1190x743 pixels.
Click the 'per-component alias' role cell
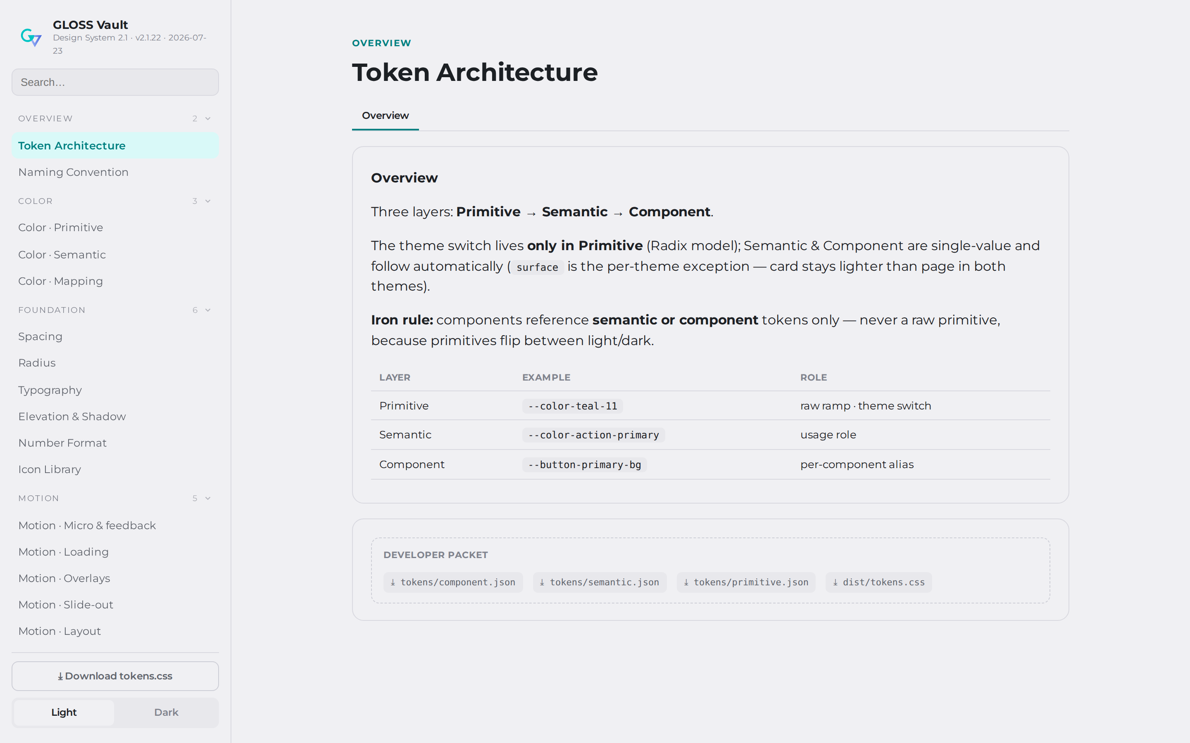pyautogui.click(x=857, y=464)
